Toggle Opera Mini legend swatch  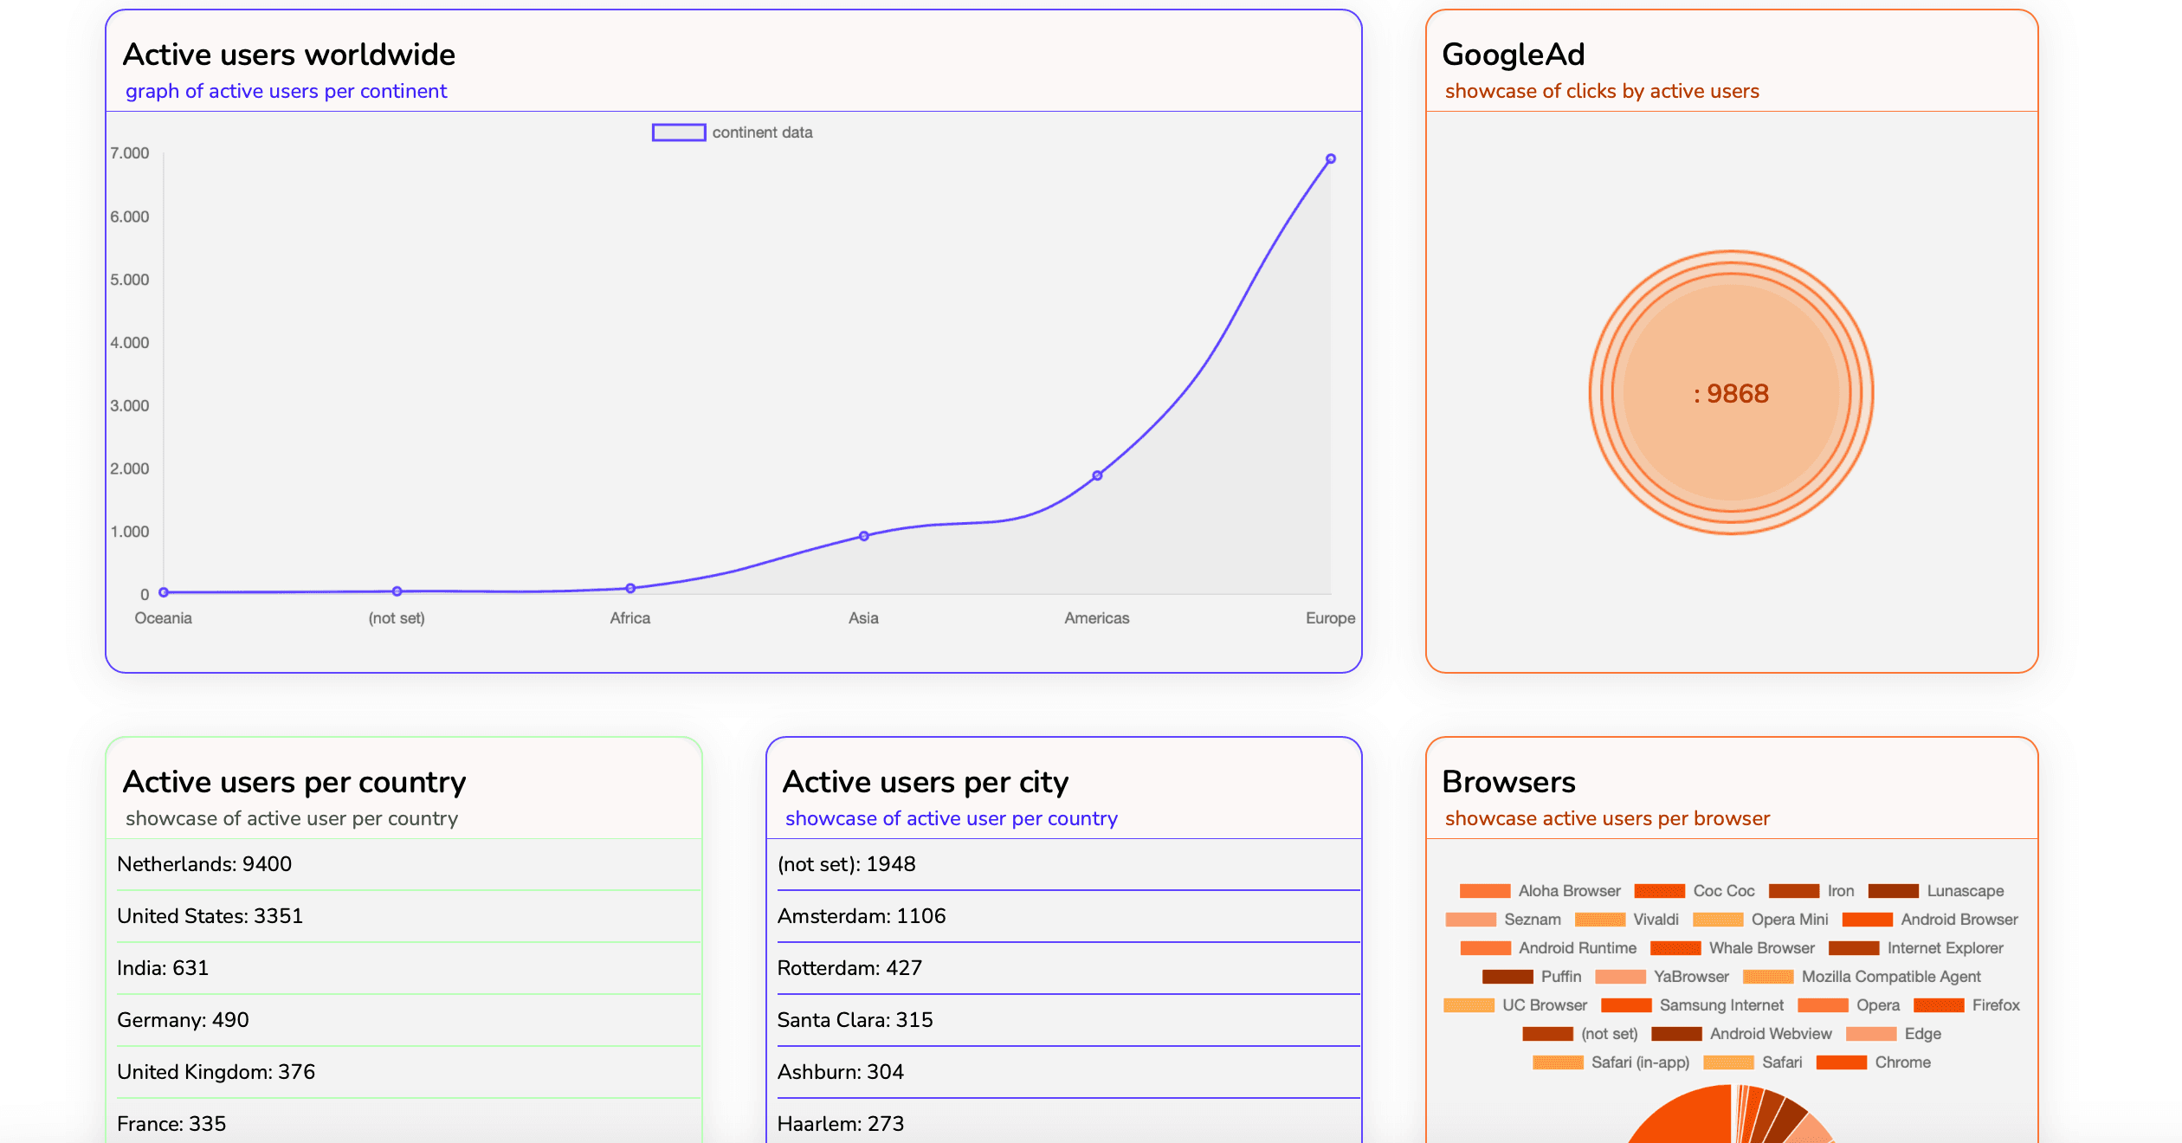[1718, 920]
